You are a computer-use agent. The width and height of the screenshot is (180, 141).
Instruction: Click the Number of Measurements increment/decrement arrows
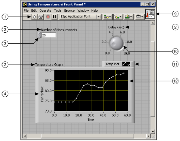tap(39, 35)
